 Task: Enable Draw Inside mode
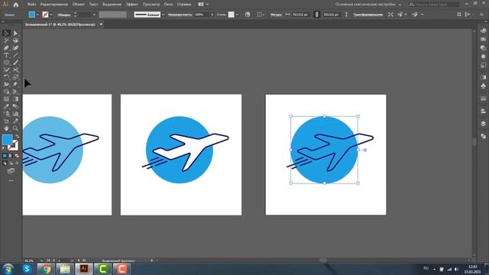[x=17, y=163]
